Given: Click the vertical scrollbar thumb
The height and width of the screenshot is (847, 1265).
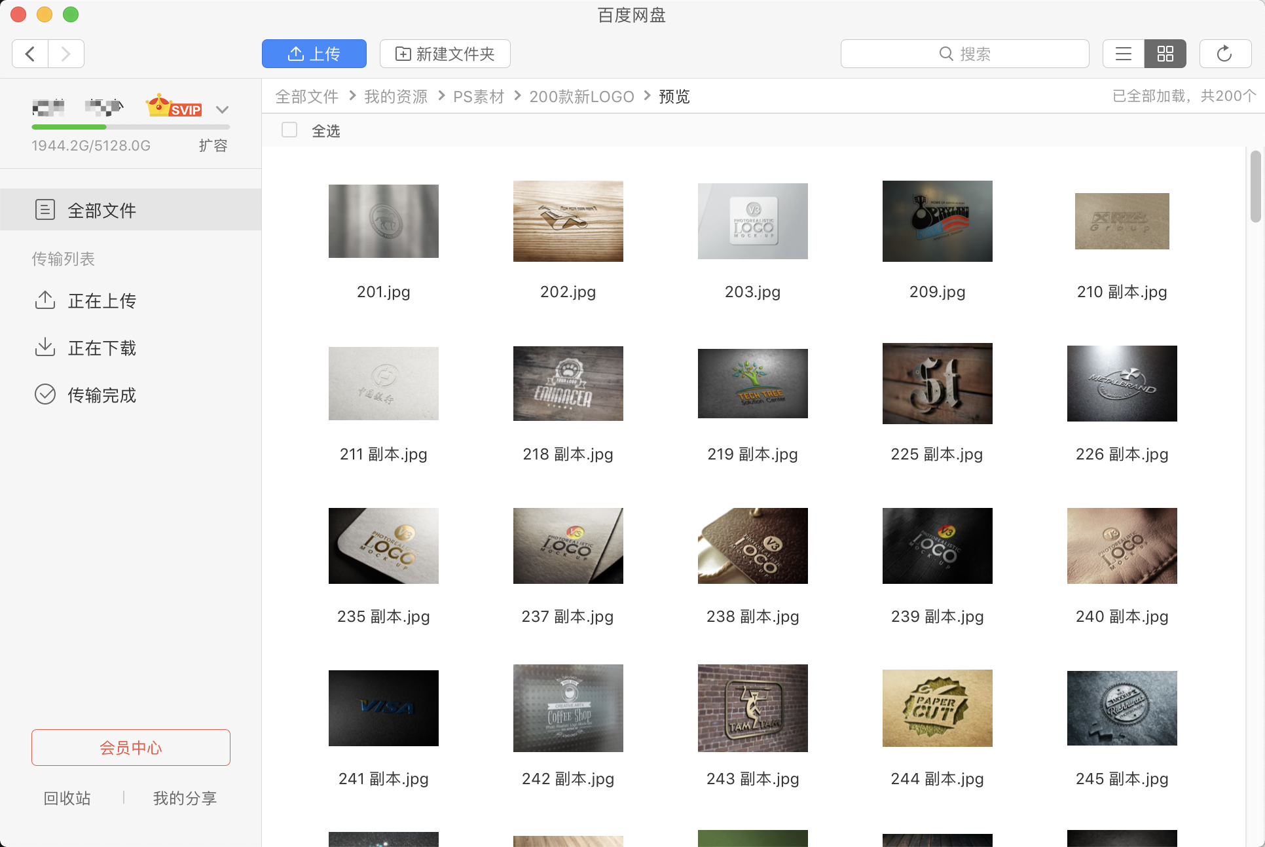Looking at the screenshot, I should point(1255,187).
